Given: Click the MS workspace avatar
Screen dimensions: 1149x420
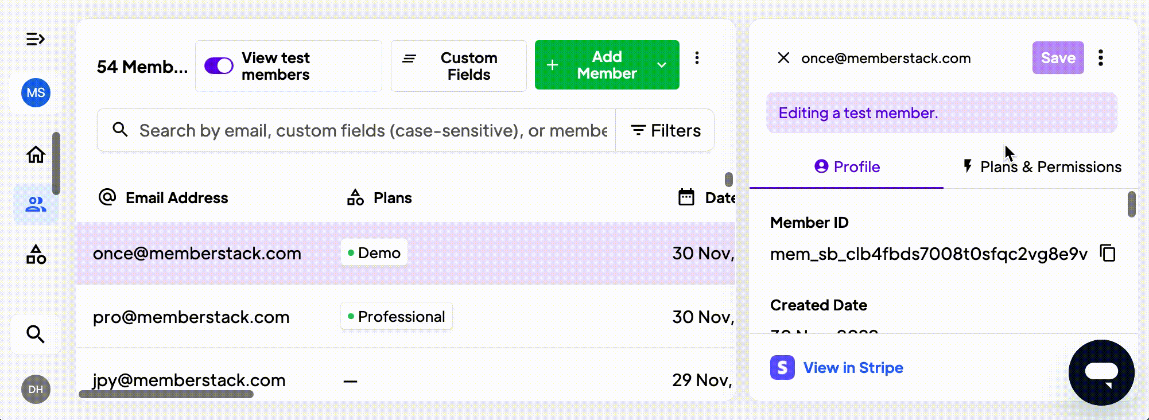Looking at the screenshot, I should pos(36,93).
